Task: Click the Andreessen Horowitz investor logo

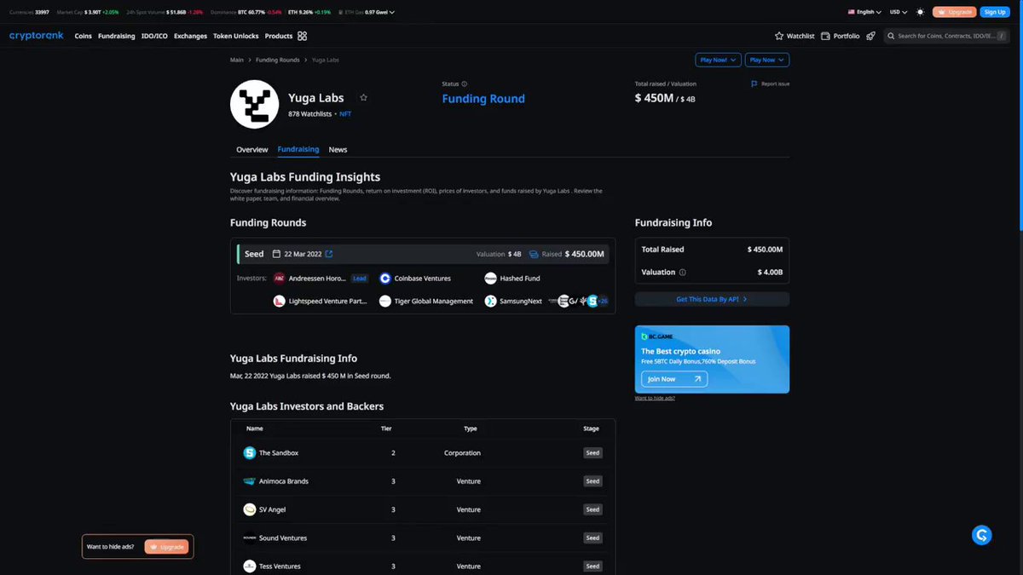Action: point(279,278)
